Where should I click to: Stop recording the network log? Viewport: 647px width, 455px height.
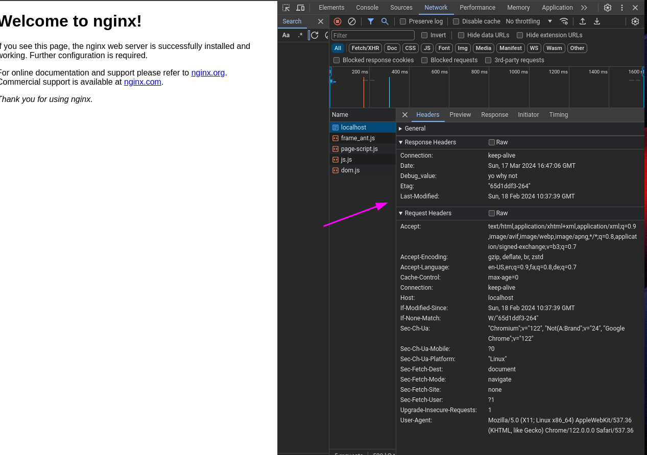(x=338, y=21)
